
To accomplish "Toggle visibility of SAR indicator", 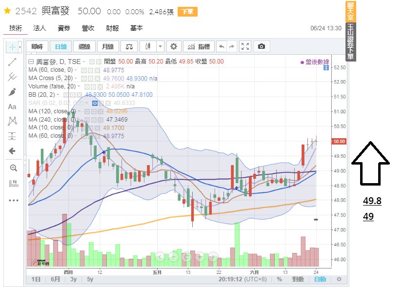I will click(95, 103).
